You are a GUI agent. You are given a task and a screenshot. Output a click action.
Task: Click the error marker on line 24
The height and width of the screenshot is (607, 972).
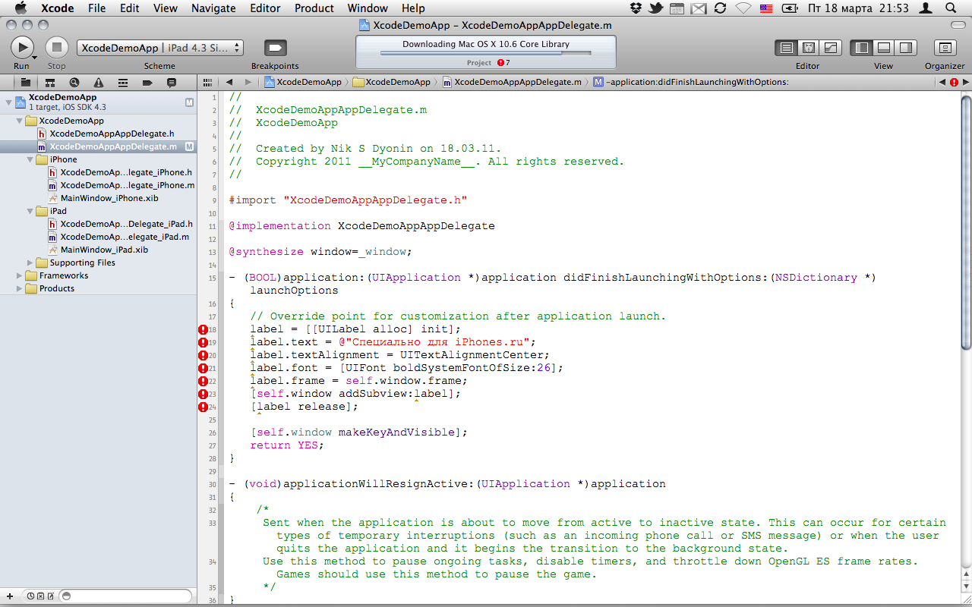pyautogui.click(x=203, y=407)
